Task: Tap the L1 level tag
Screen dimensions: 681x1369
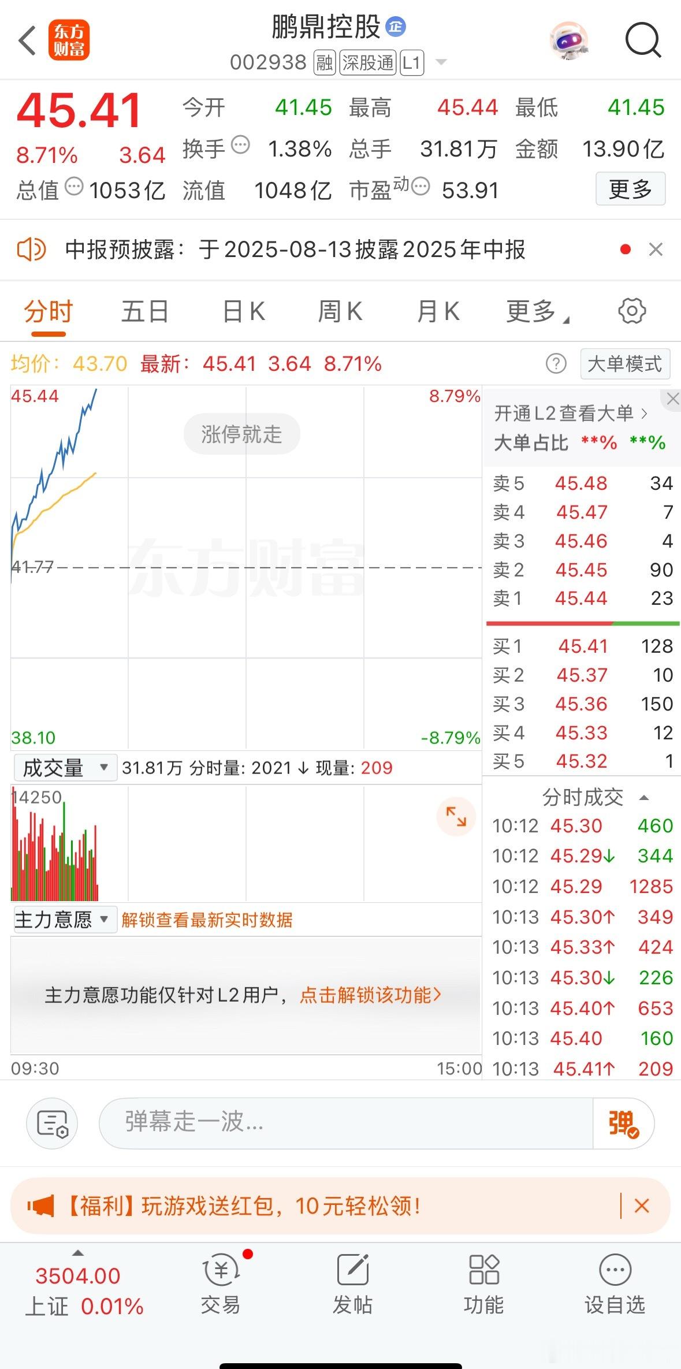Action: (411, 62)
